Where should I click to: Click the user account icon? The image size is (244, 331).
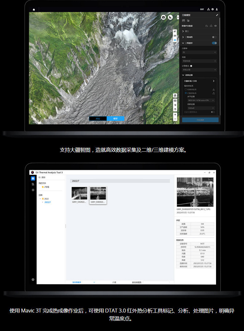tap(217, 9)
